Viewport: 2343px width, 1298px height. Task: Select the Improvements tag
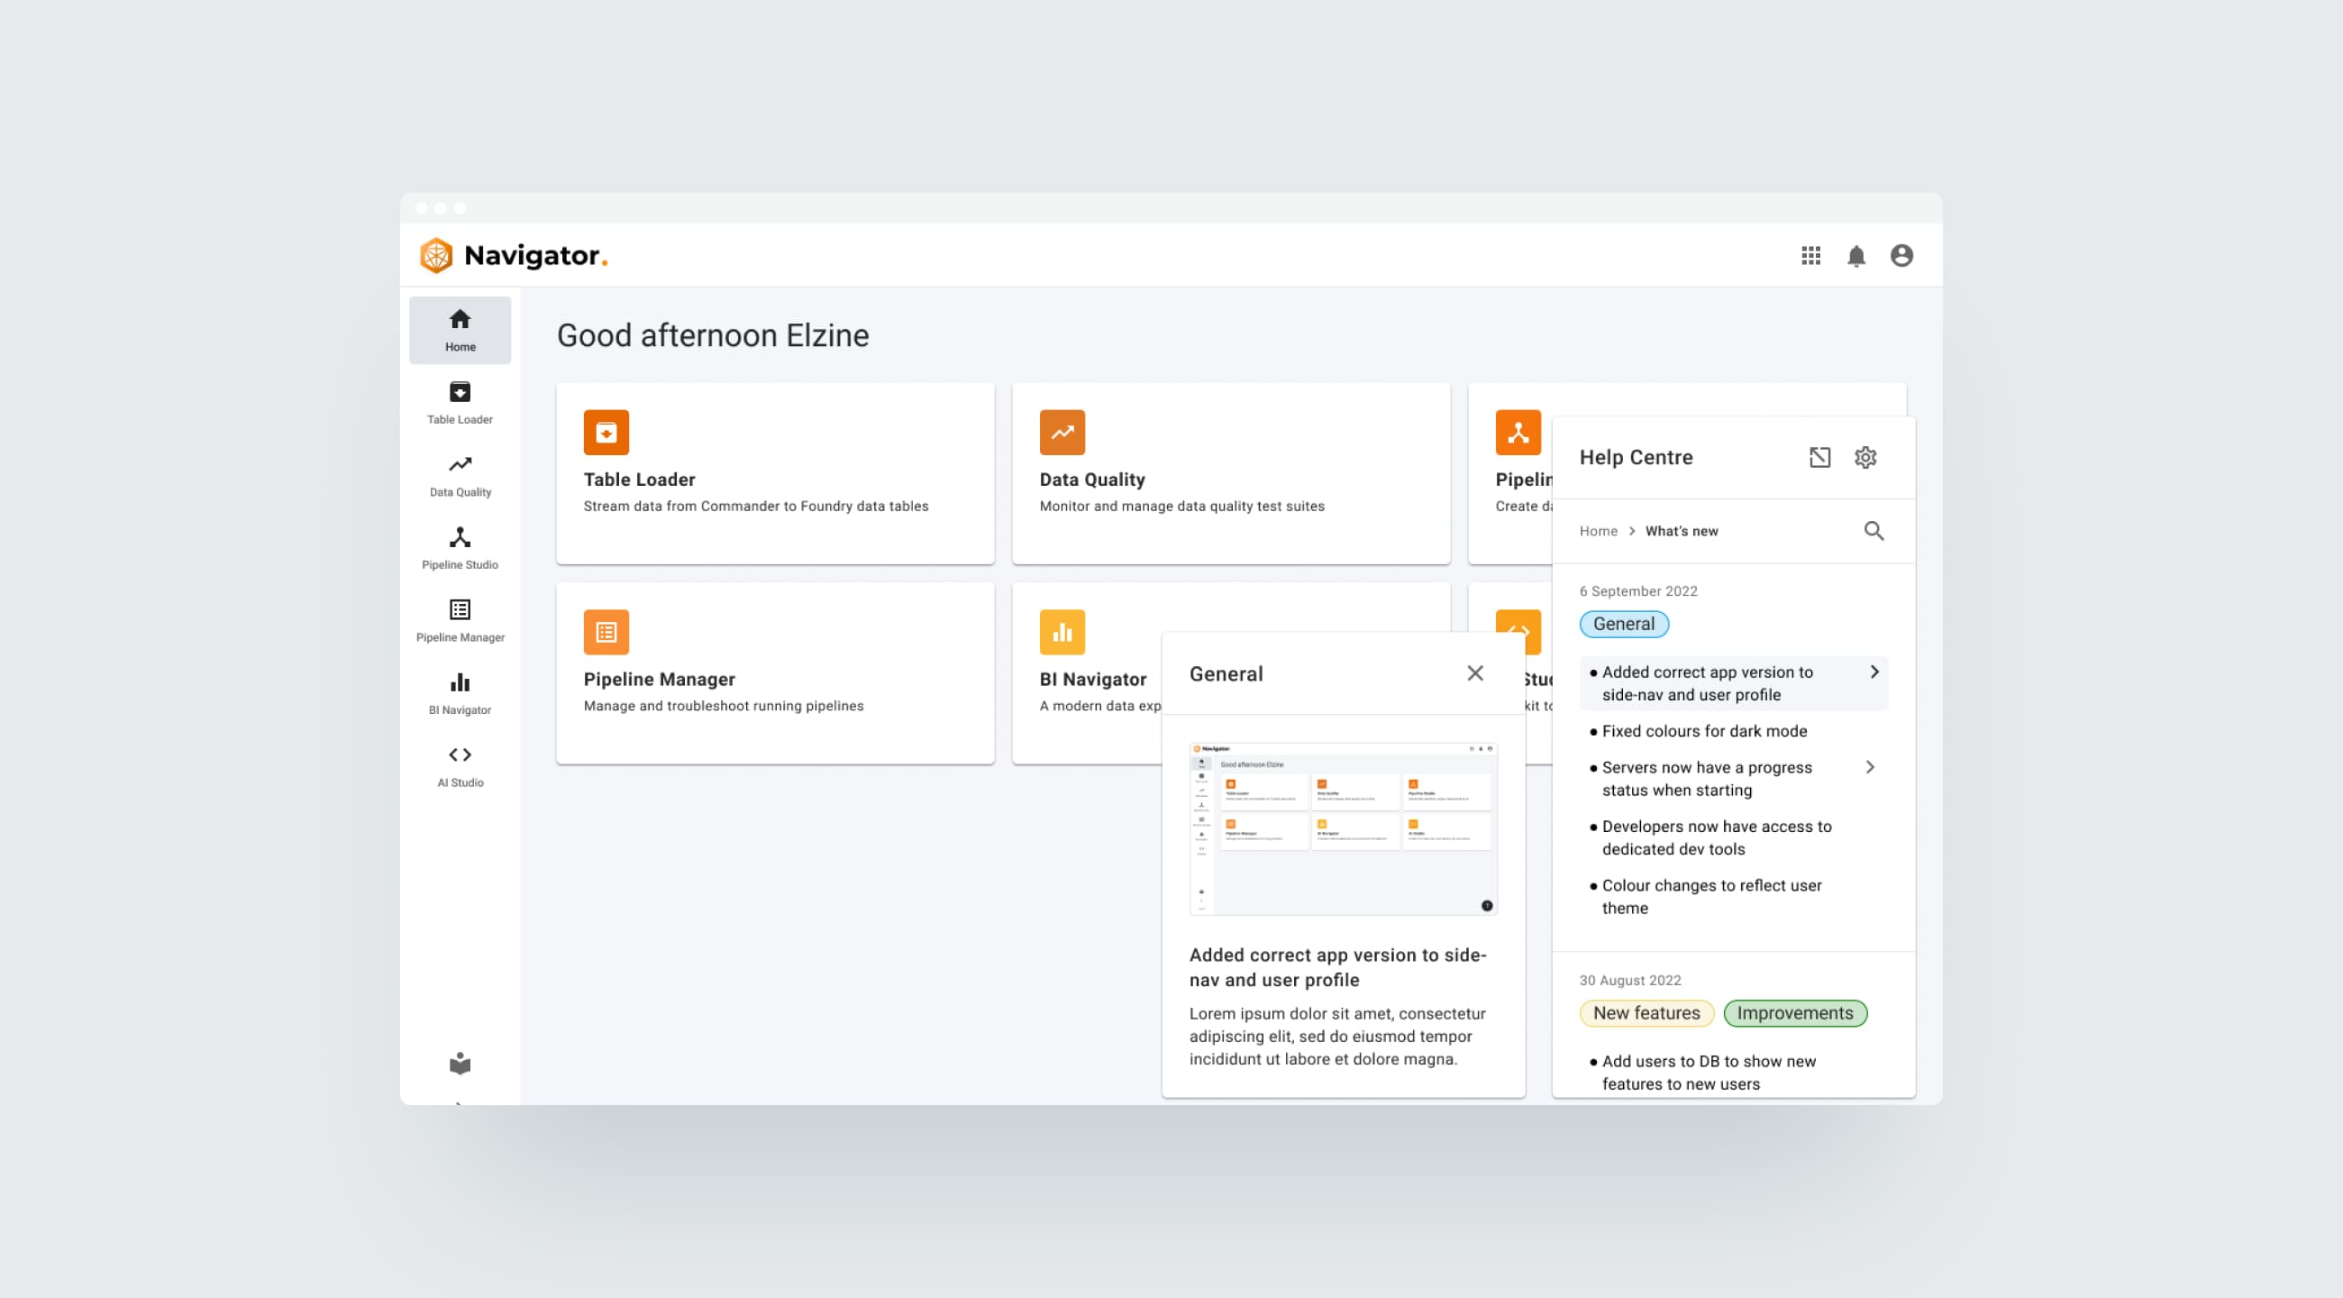click(x=1794, y=1013)
